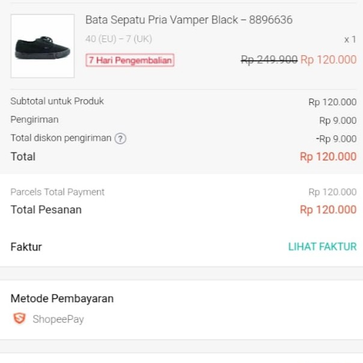This screenshot has width=363, height=363.
Task: Click the ShopeePay logo icon
Action: click(20, 319)
